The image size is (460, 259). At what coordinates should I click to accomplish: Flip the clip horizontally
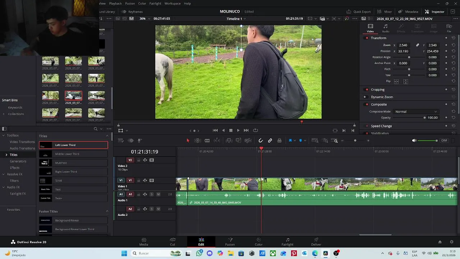(396, 82)
